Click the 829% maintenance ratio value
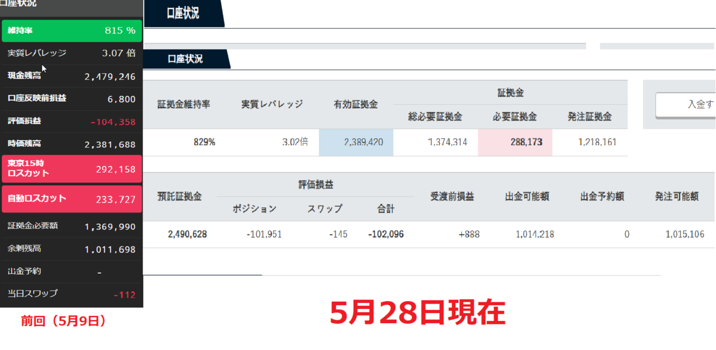Viewport: 716px width, 350px height. (x=204, y=142)
